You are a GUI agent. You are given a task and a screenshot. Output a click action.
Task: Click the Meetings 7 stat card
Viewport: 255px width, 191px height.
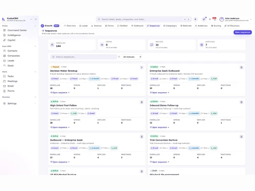coord(221,45)
